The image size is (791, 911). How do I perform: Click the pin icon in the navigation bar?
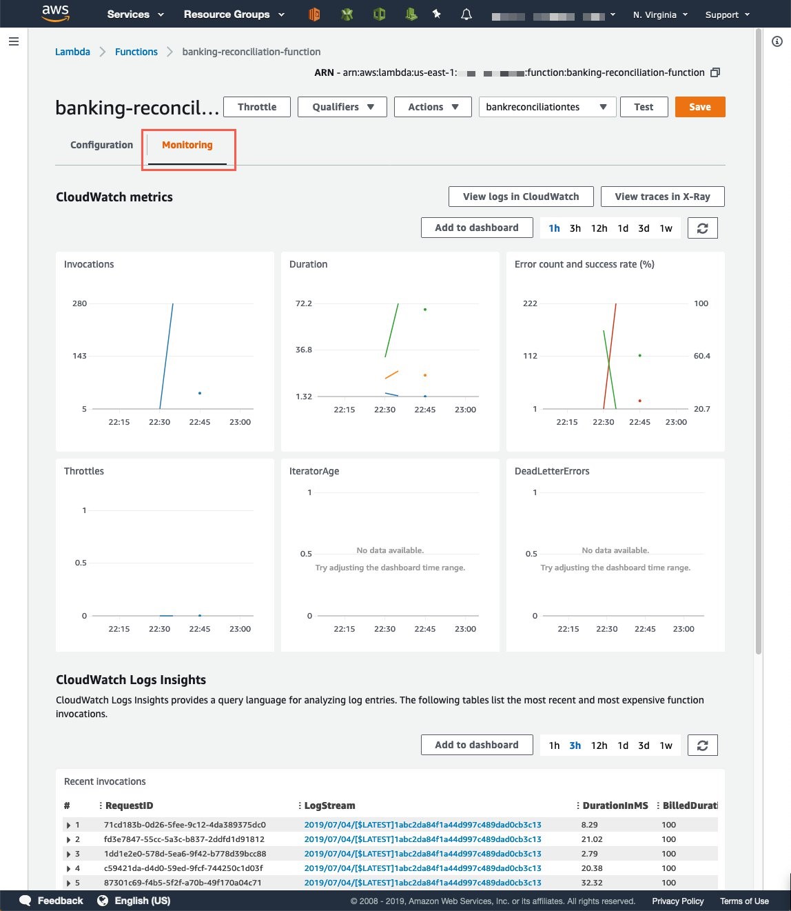click(x=437, y=14)
